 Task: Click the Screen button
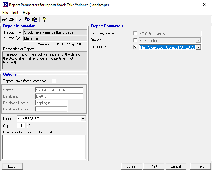(132, 166)
